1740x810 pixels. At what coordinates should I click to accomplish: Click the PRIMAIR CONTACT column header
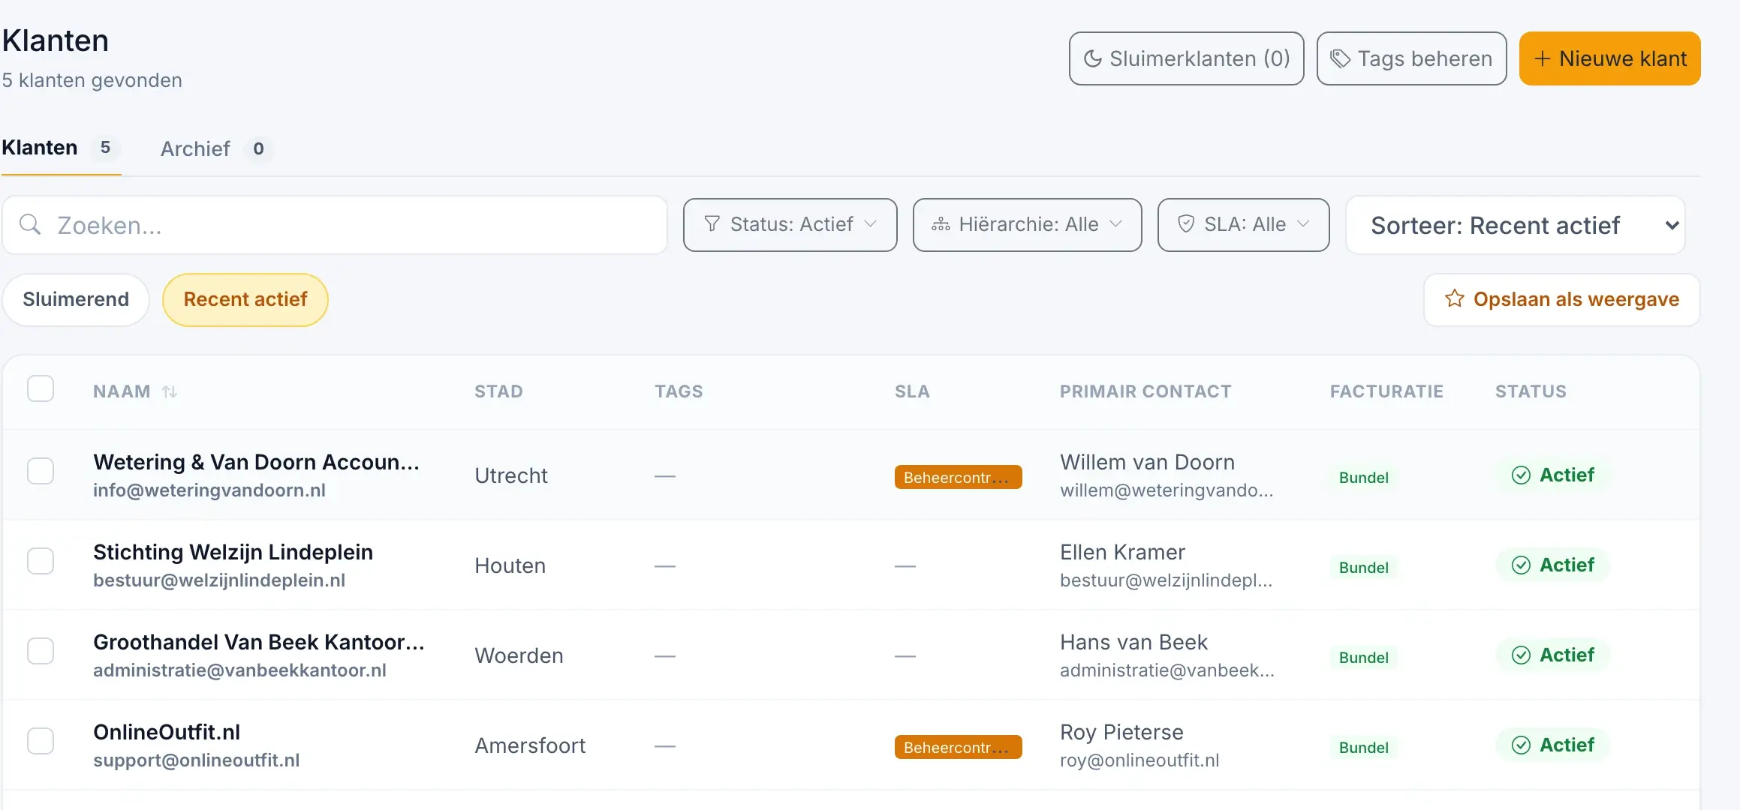(1145, 391)
